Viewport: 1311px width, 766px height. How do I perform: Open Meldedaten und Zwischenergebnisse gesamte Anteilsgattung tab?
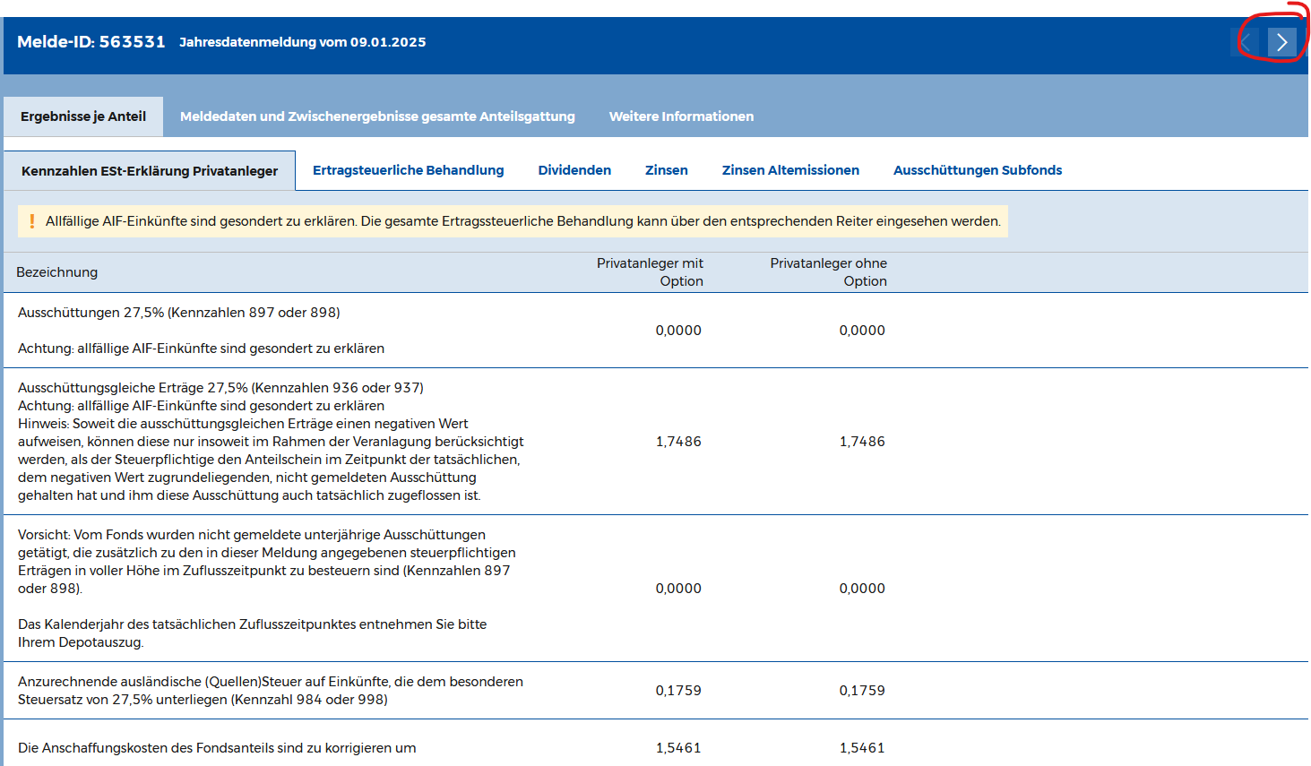(x=377, y=116)
